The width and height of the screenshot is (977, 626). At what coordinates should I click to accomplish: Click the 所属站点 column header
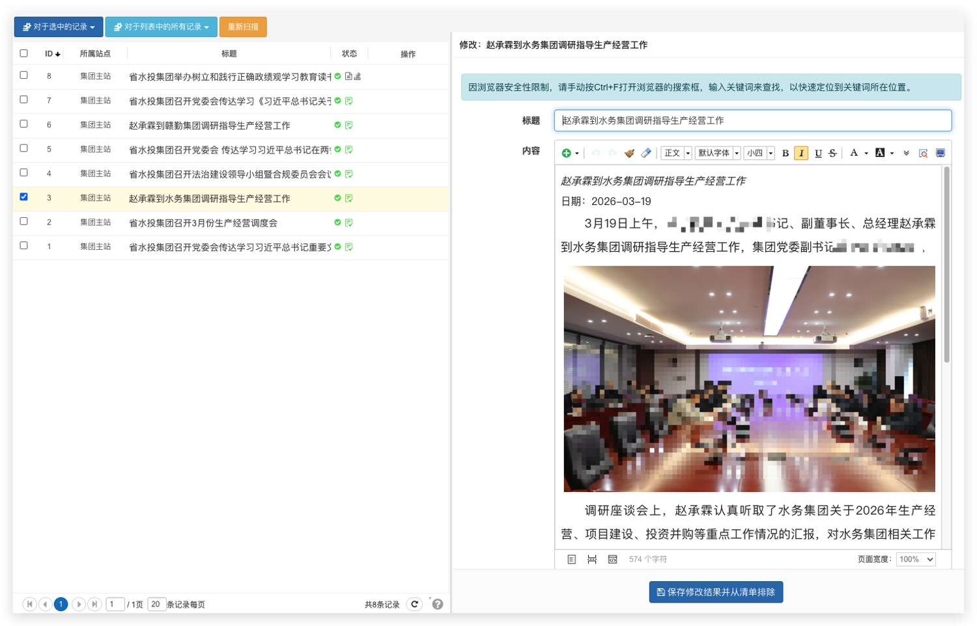click(95, 54)
